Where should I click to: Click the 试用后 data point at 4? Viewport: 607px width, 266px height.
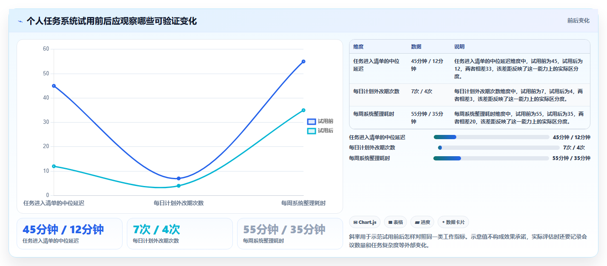click(x=179, y=186)
